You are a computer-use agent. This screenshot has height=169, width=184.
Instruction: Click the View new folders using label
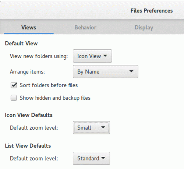point(39,56)
